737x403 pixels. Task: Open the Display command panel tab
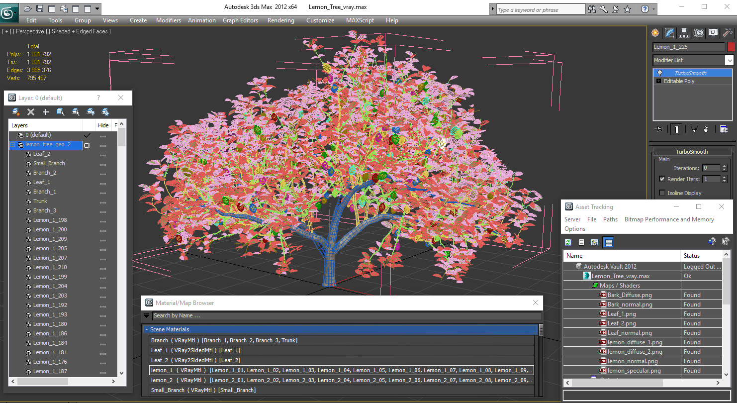pos(713,33)
